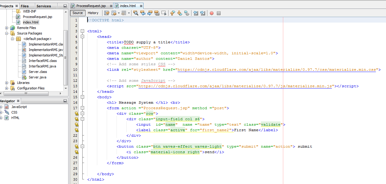The image size is (386, 184).
Task: Open the Back history dropdown arrow
Action: pos(119,13)
